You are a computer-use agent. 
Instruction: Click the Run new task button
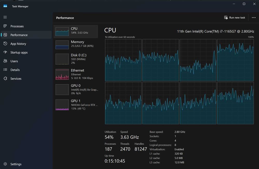coord(235,18)
